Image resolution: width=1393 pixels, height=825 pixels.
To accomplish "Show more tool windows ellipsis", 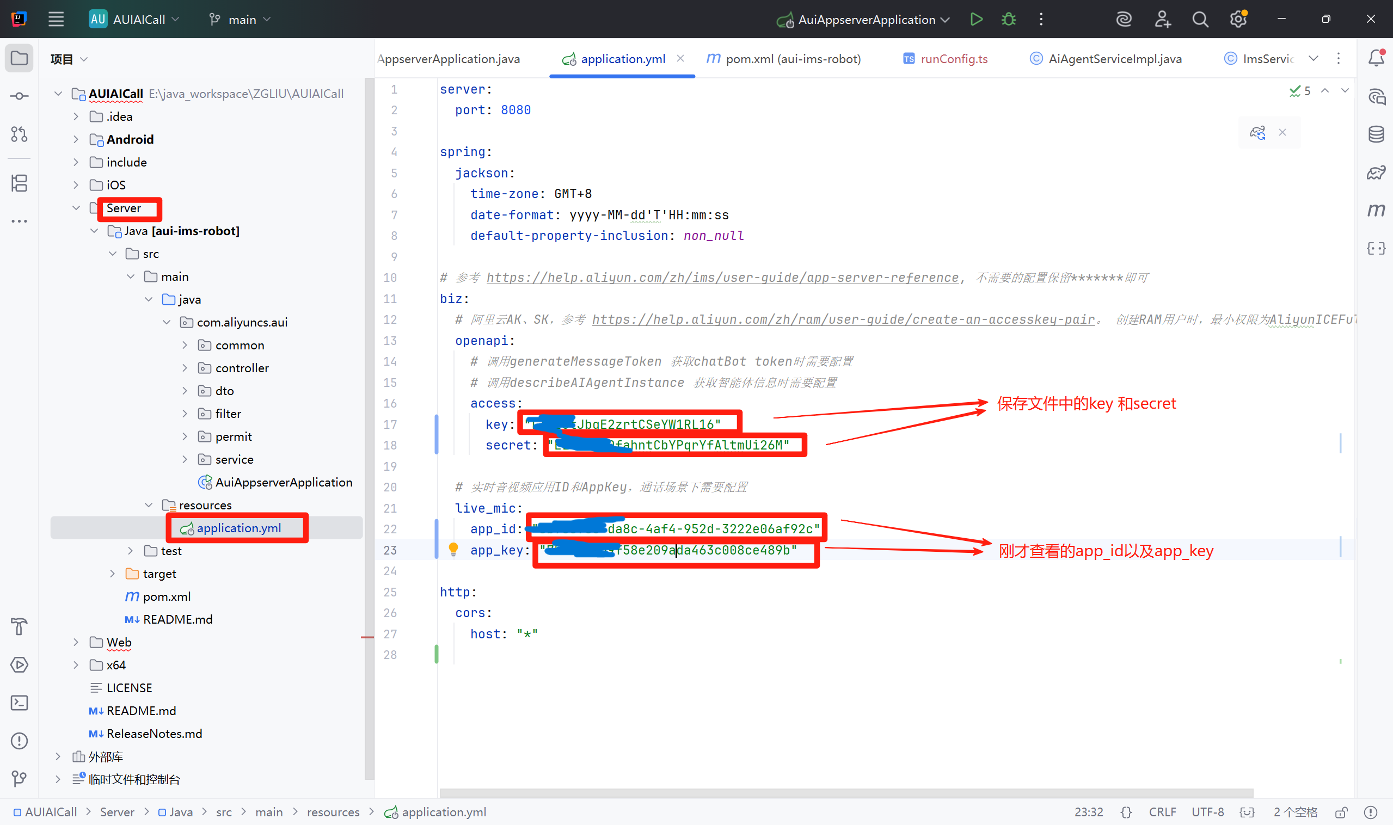I will pos(20,221).
